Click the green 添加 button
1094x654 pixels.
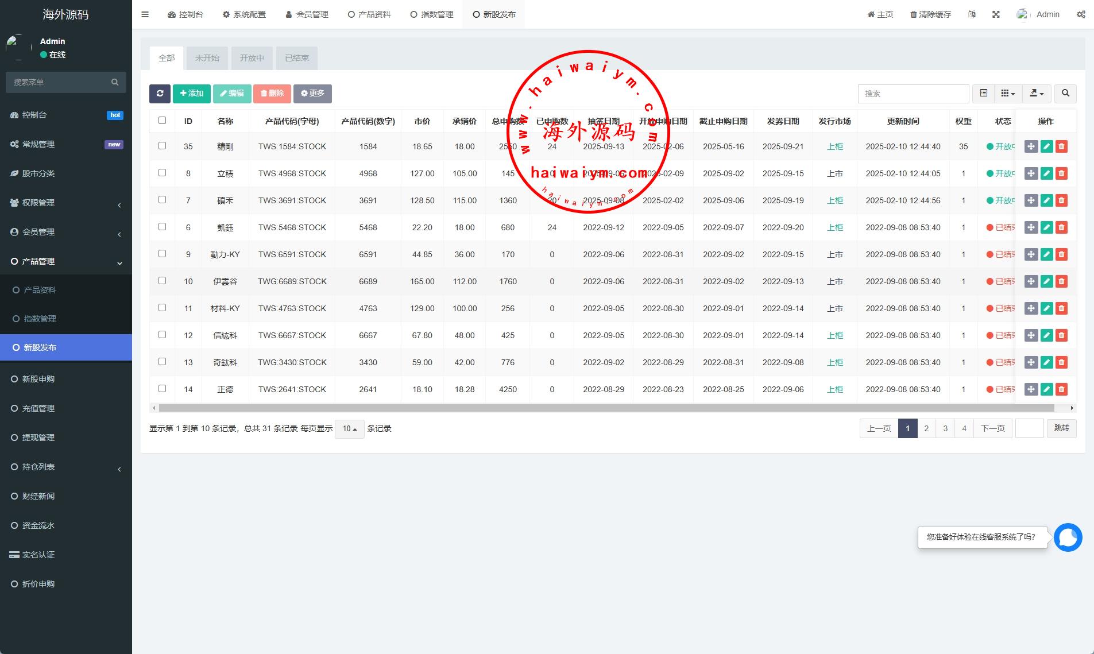[x=191, y=94]
